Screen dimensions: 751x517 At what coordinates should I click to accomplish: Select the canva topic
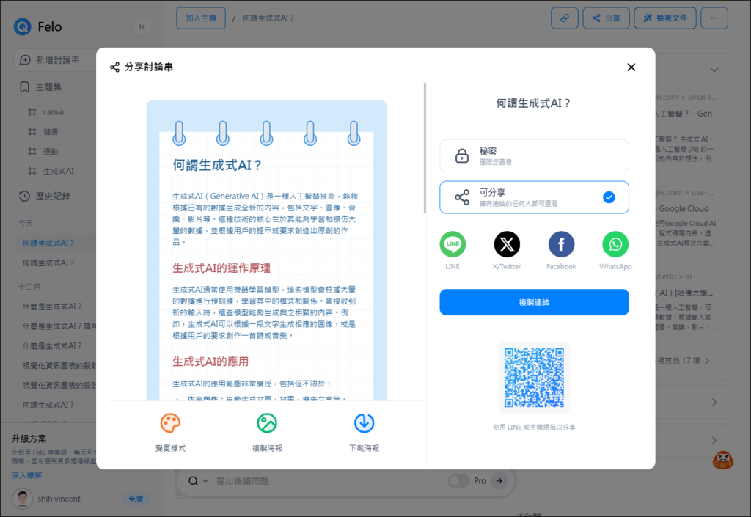point(53,112)
